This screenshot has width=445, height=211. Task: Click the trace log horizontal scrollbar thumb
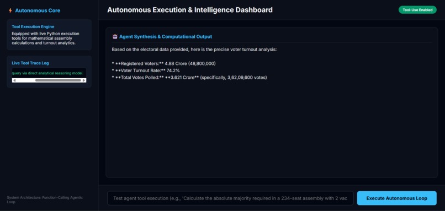[58, 80]
